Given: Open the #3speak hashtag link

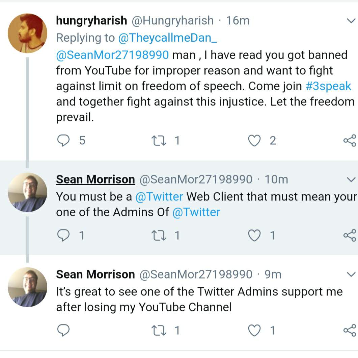Looking at the screenshot, I should click(x=328, y=86).
